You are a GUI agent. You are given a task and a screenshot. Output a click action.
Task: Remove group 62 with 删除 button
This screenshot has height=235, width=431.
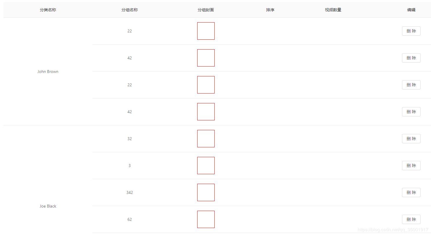411,219
